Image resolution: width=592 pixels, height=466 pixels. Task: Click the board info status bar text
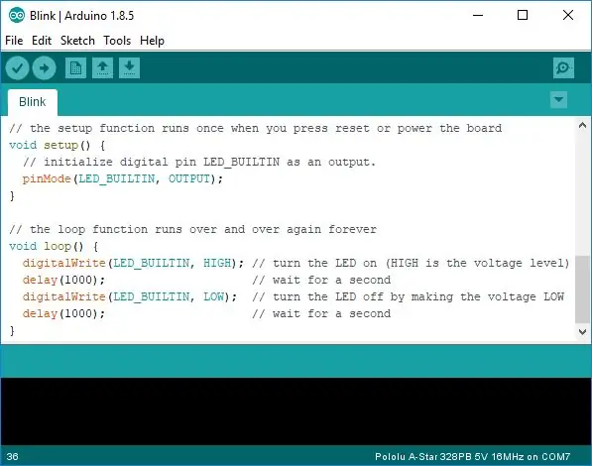pos(472,456)
